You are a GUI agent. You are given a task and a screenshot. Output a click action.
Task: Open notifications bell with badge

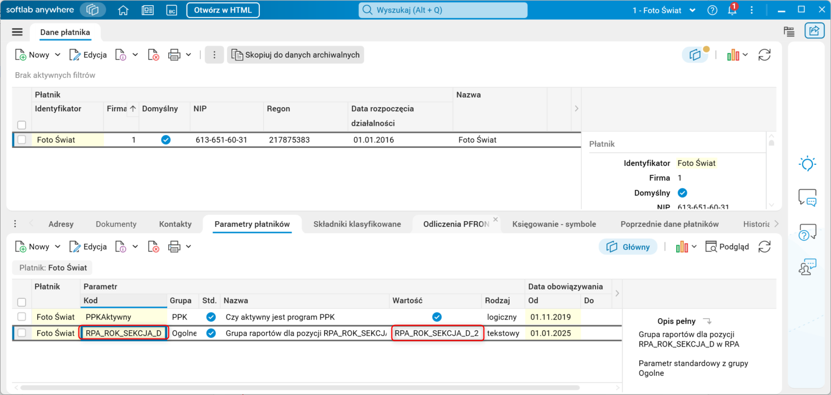[732, 10]
